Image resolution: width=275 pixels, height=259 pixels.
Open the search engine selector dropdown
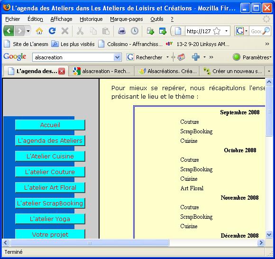pyautogui.click(x=246, y=31)
